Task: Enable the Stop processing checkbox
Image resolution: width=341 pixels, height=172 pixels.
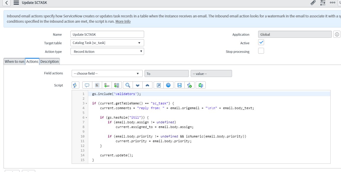Action: [261, 51]
